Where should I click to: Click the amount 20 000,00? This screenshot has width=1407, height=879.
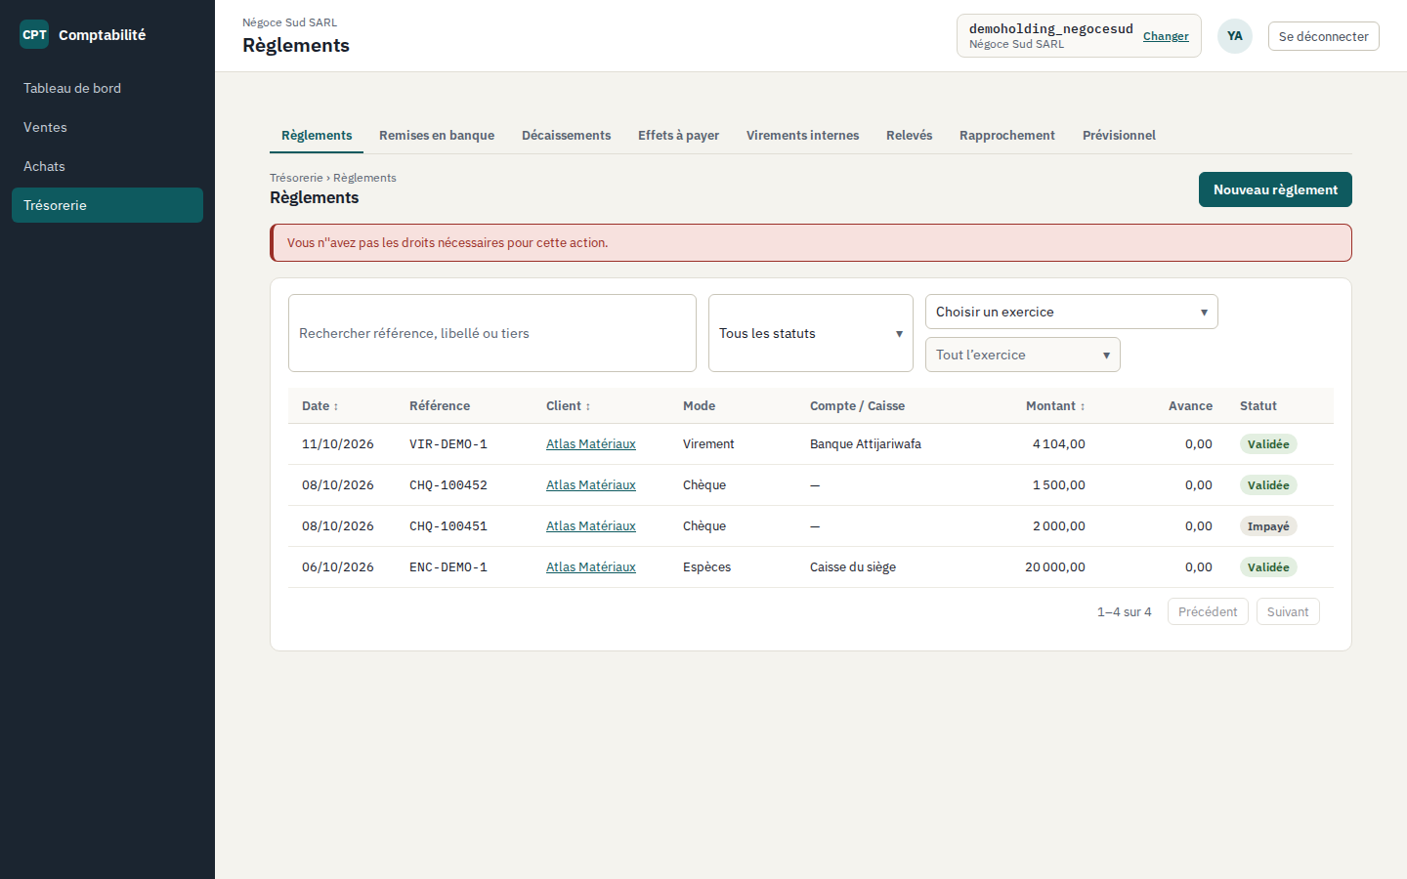(x=1055, y=567)
